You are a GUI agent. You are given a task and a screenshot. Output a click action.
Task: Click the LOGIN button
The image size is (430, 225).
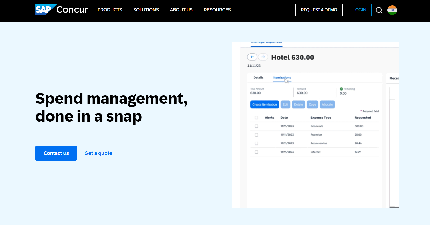click(360, 10)
